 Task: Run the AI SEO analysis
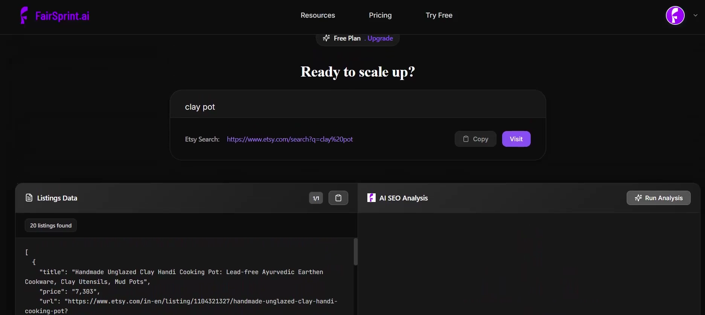(x=658, y=198)
